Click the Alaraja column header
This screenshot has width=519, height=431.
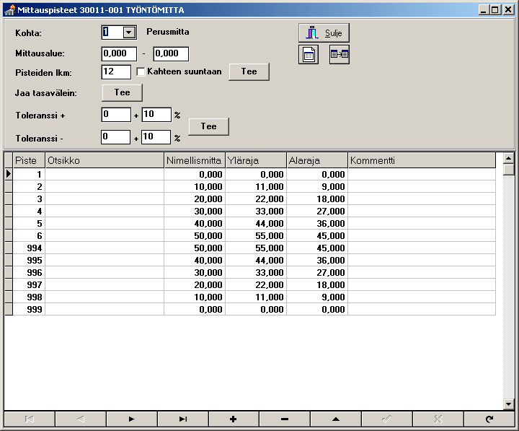pyautogui.click(x=317, y=160)
